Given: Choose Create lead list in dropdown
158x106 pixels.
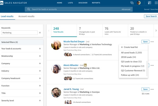Looking at the screenshot, I should click(133, 47).
